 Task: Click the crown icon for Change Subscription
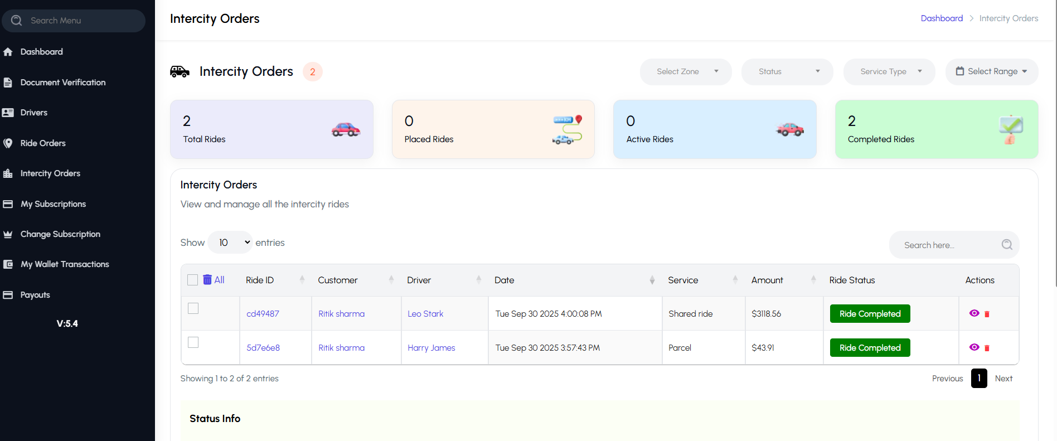(8, 234)
